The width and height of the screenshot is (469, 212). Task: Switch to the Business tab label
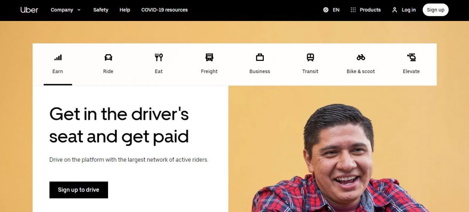coord(260,71)
